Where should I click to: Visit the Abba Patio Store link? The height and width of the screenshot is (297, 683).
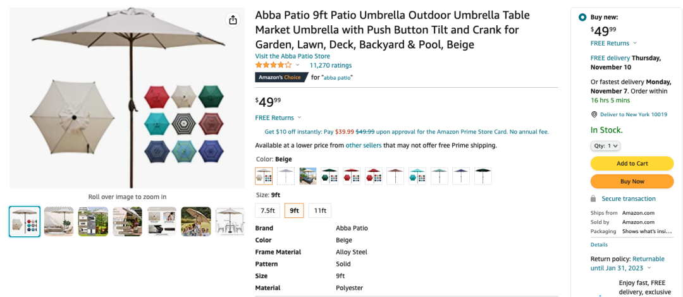[292, 56]
